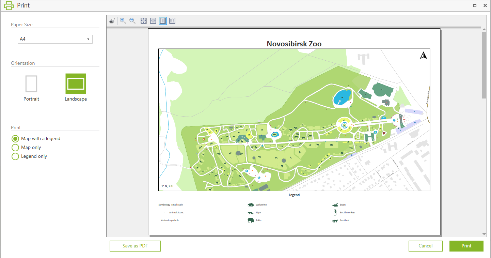The width and height of the screenshot is (491, 258).
Task: Choose Portrait orientation icon
Action: click(x=31, y=84)
